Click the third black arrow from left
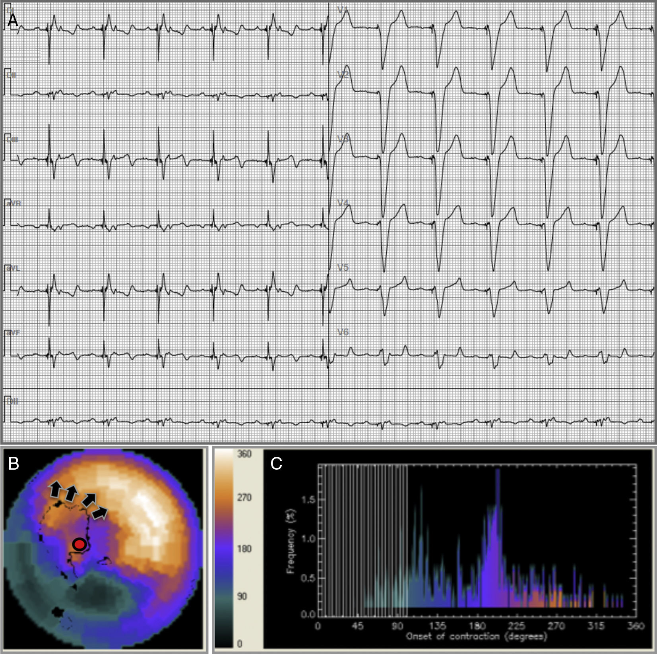 point(89,499)
